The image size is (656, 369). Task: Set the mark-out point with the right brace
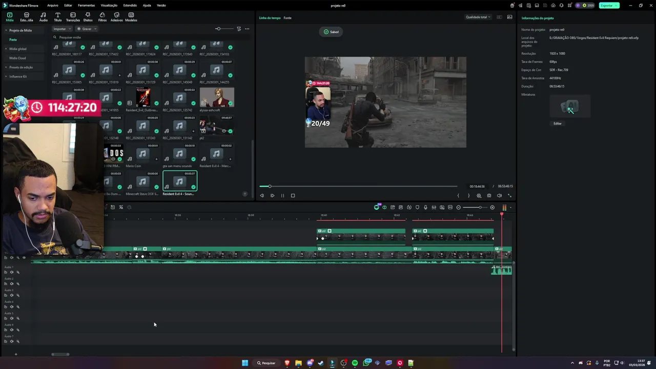coord(468,195)
